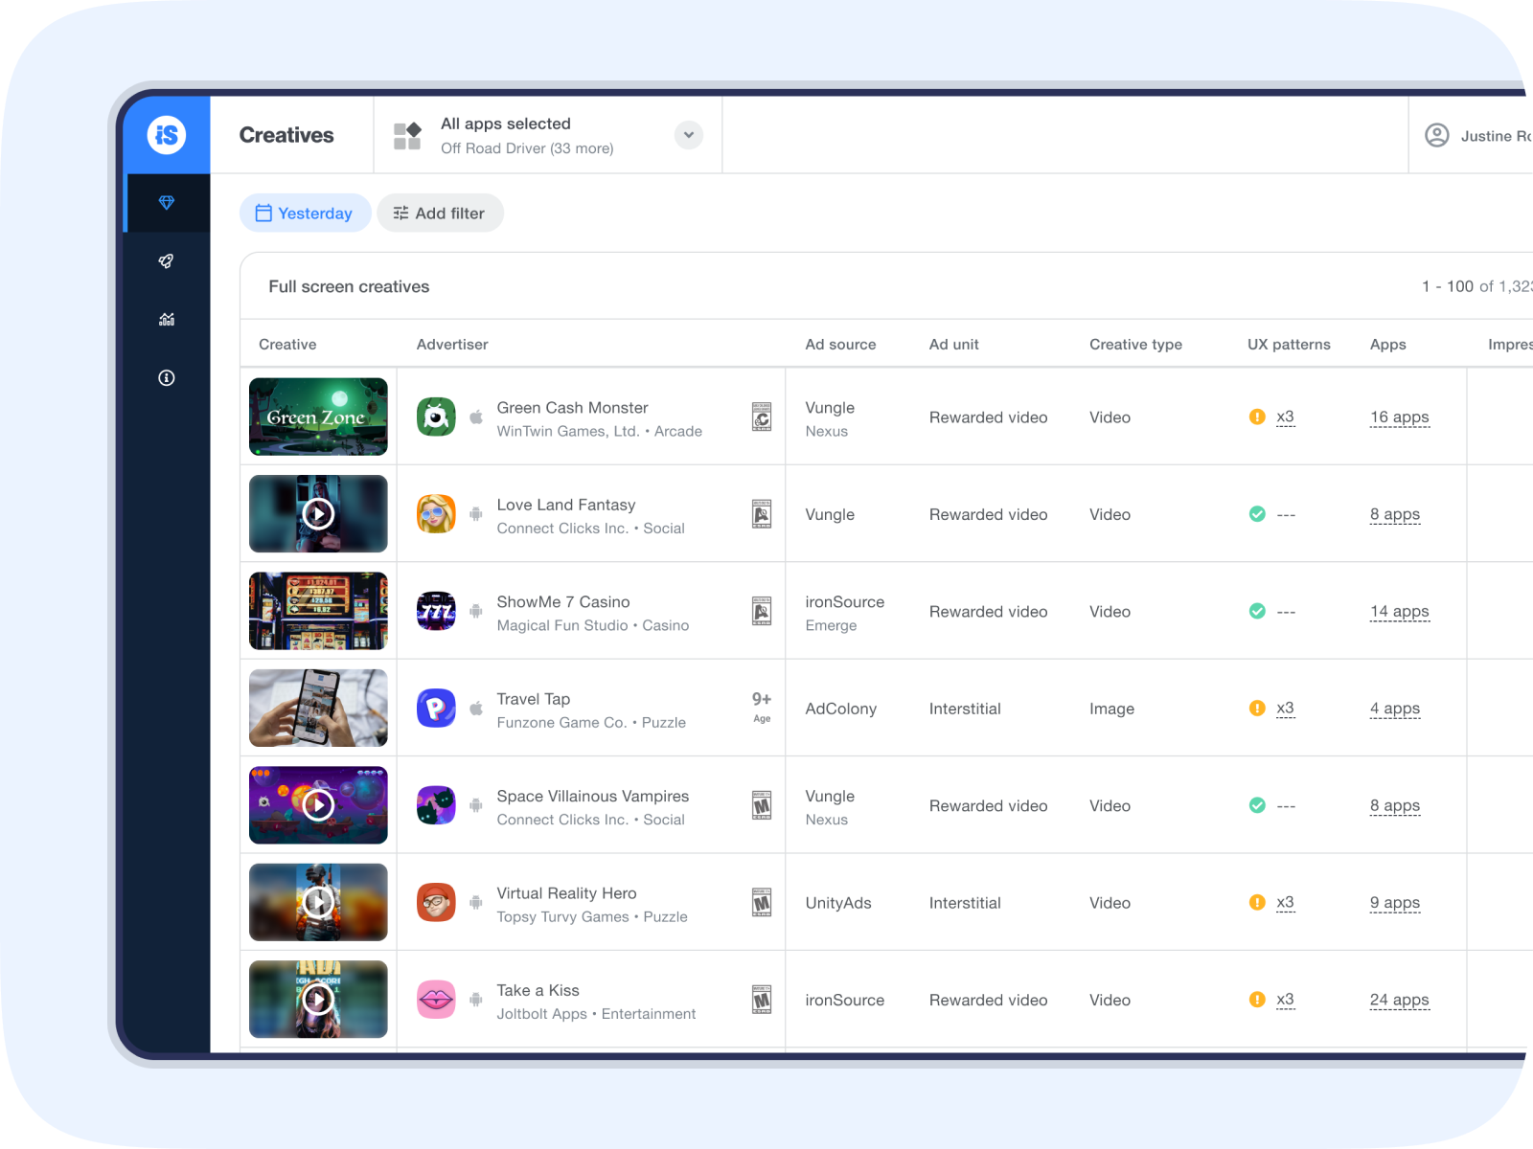This screenshot has height=1149, width=1533.
Task: Click the ironSource logo icon
Action: pos(167,135)
